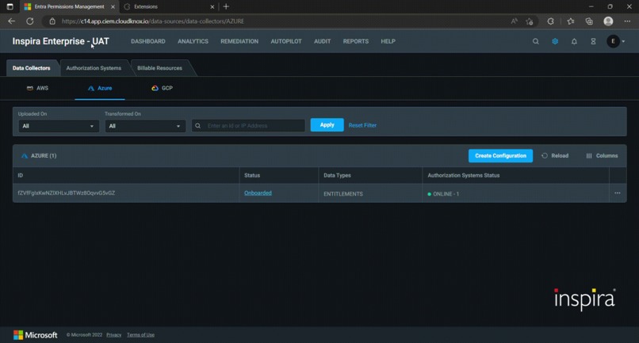Open the AUTOPILOT menu
Screen dimensions: 639x343
click(286, 41)
